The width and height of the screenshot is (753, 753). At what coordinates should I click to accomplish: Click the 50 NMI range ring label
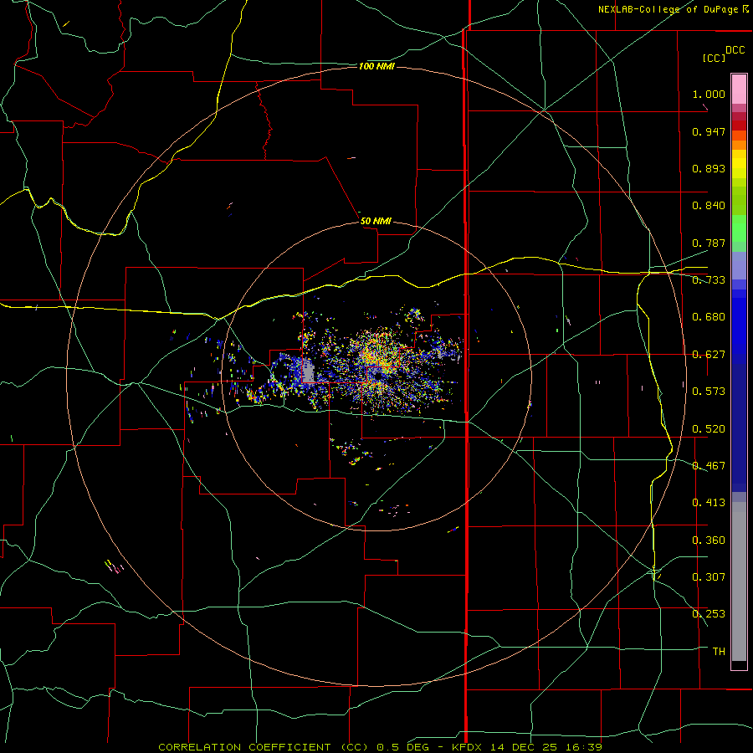(376, 221)
